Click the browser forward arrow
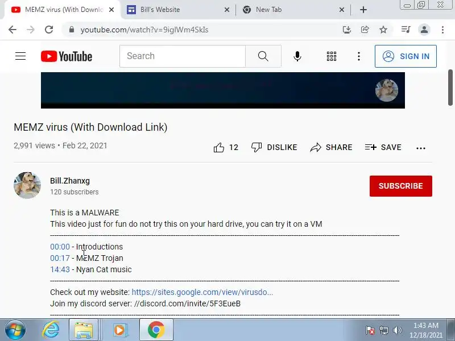 pos(31,30)
